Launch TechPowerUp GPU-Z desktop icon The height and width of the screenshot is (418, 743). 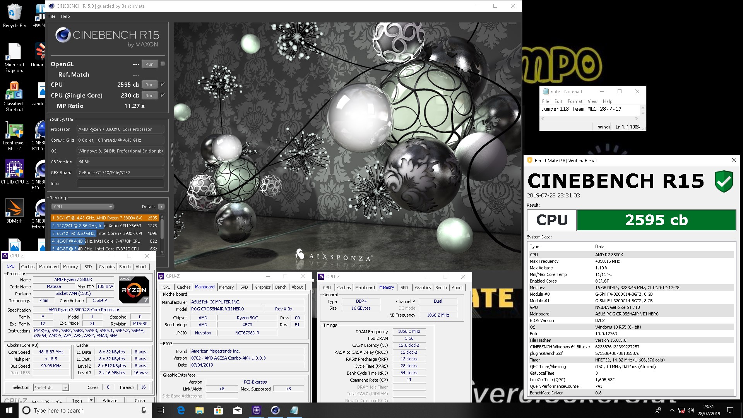click(14, 135)
